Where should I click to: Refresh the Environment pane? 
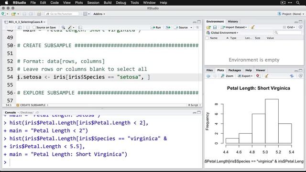[x=301, y=27]
